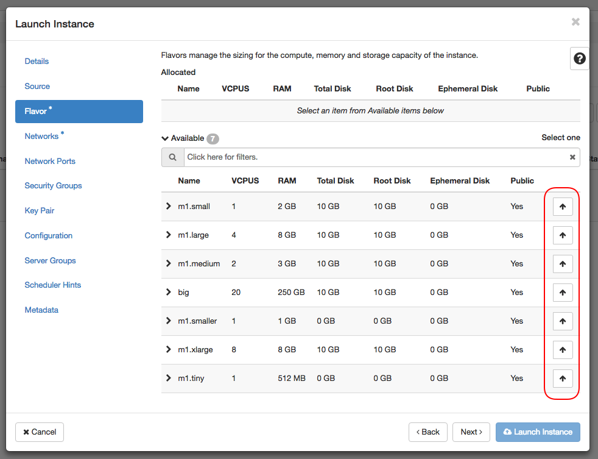Click the Available count badge 7
This screenshot has height=459, width=598.
pos(213,138)
